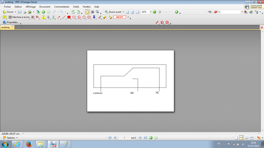Click the Propriétés... button
The width and height of the screenshot is (264, 148).
[11, 22]
